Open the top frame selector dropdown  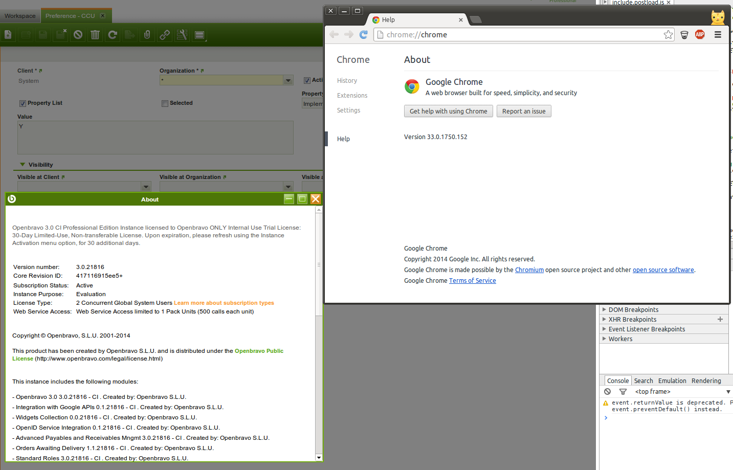coord(682,392)
